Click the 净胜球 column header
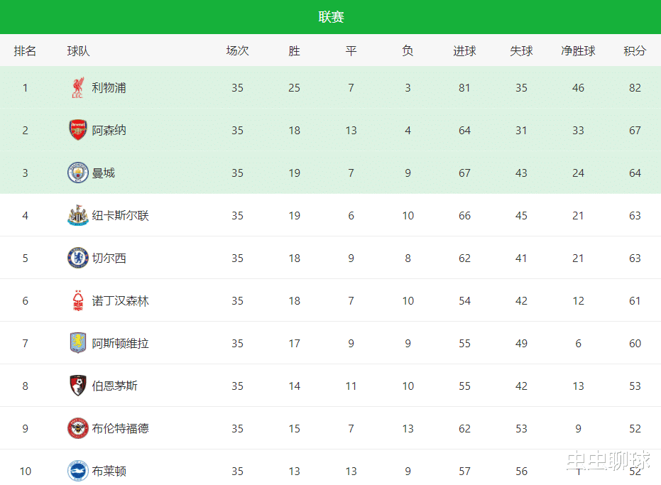661x485 pixels. (x=578, y=51)
